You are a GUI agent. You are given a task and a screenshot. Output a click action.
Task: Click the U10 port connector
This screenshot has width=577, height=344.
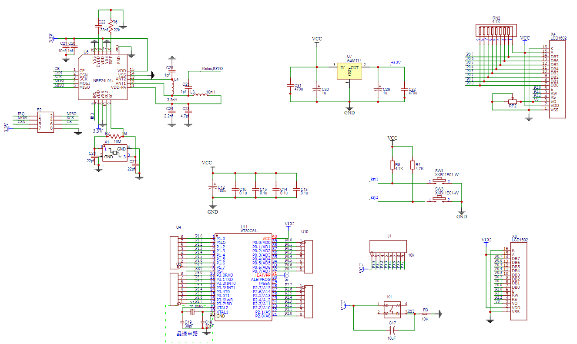coord(308,257)
